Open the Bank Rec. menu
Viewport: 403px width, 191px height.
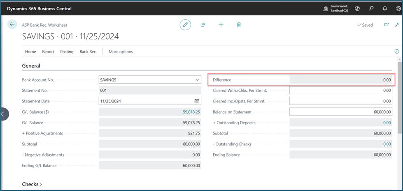pos(88,52)
